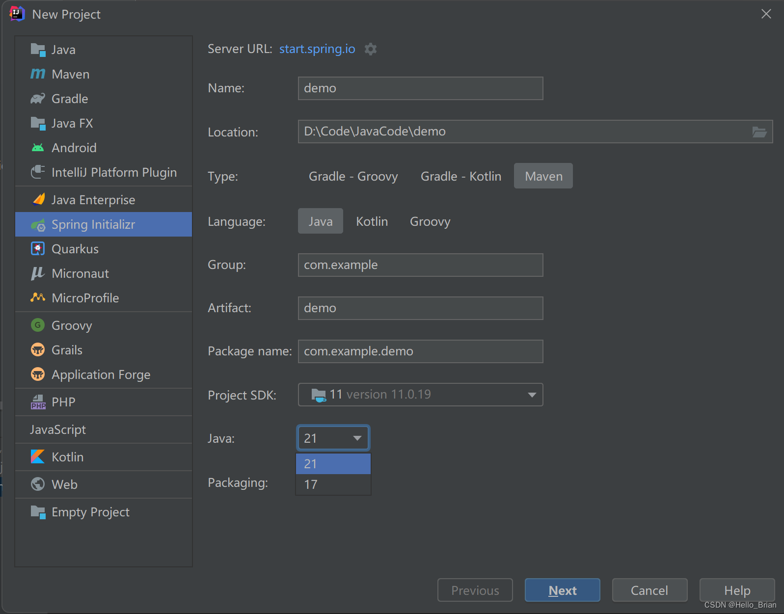Pick Java version 21 from list
The width and height of the screenshot is (784, 614).
pyautogui.click(x=333, y=464)
